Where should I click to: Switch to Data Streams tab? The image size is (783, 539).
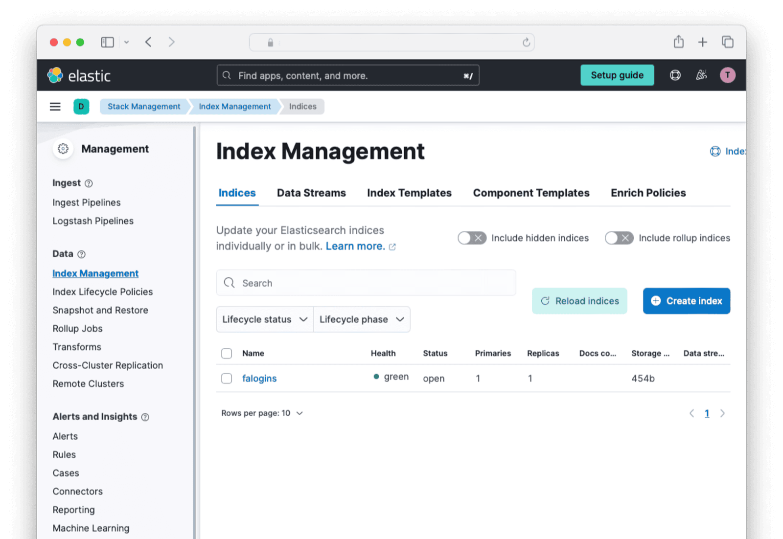(x=311, y=193)
